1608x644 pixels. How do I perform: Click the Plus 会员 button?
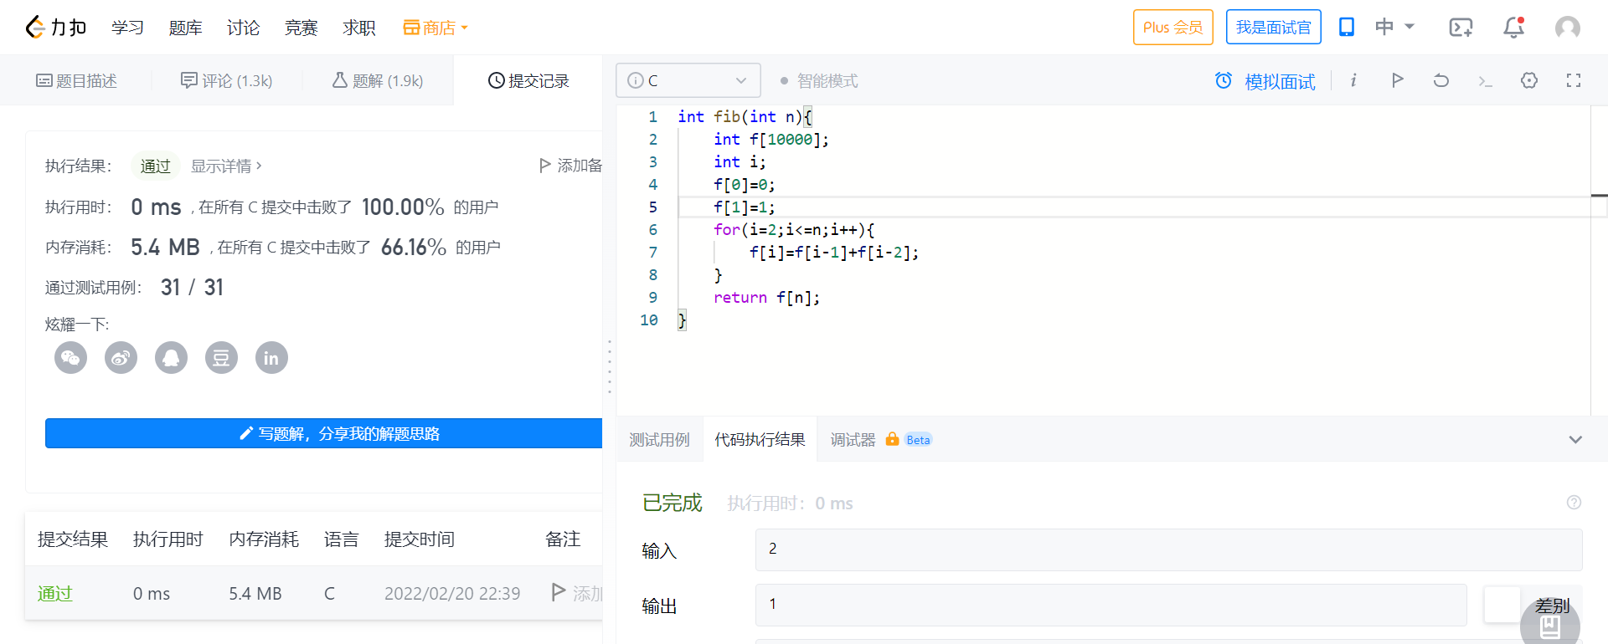tap(1172, 28)
